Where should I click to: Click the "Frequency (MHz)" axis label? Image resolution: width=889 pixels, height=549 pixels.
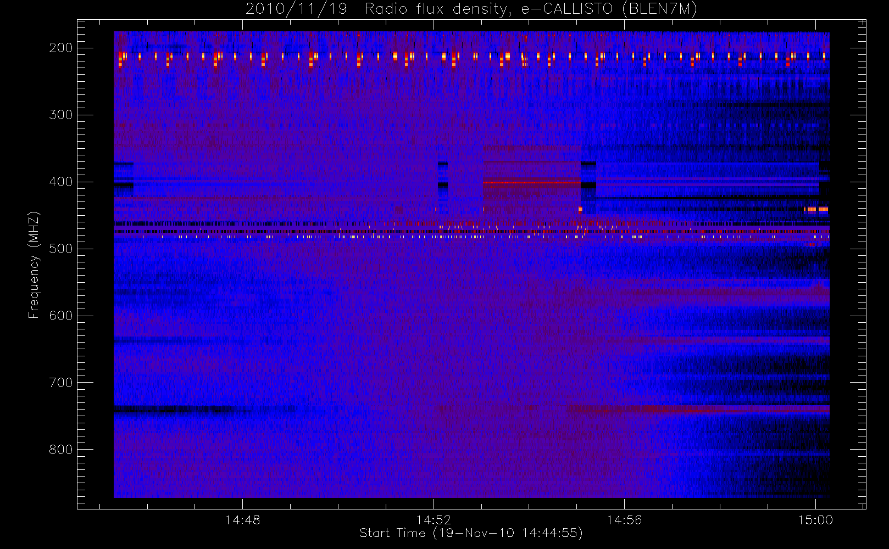(34, 265)
